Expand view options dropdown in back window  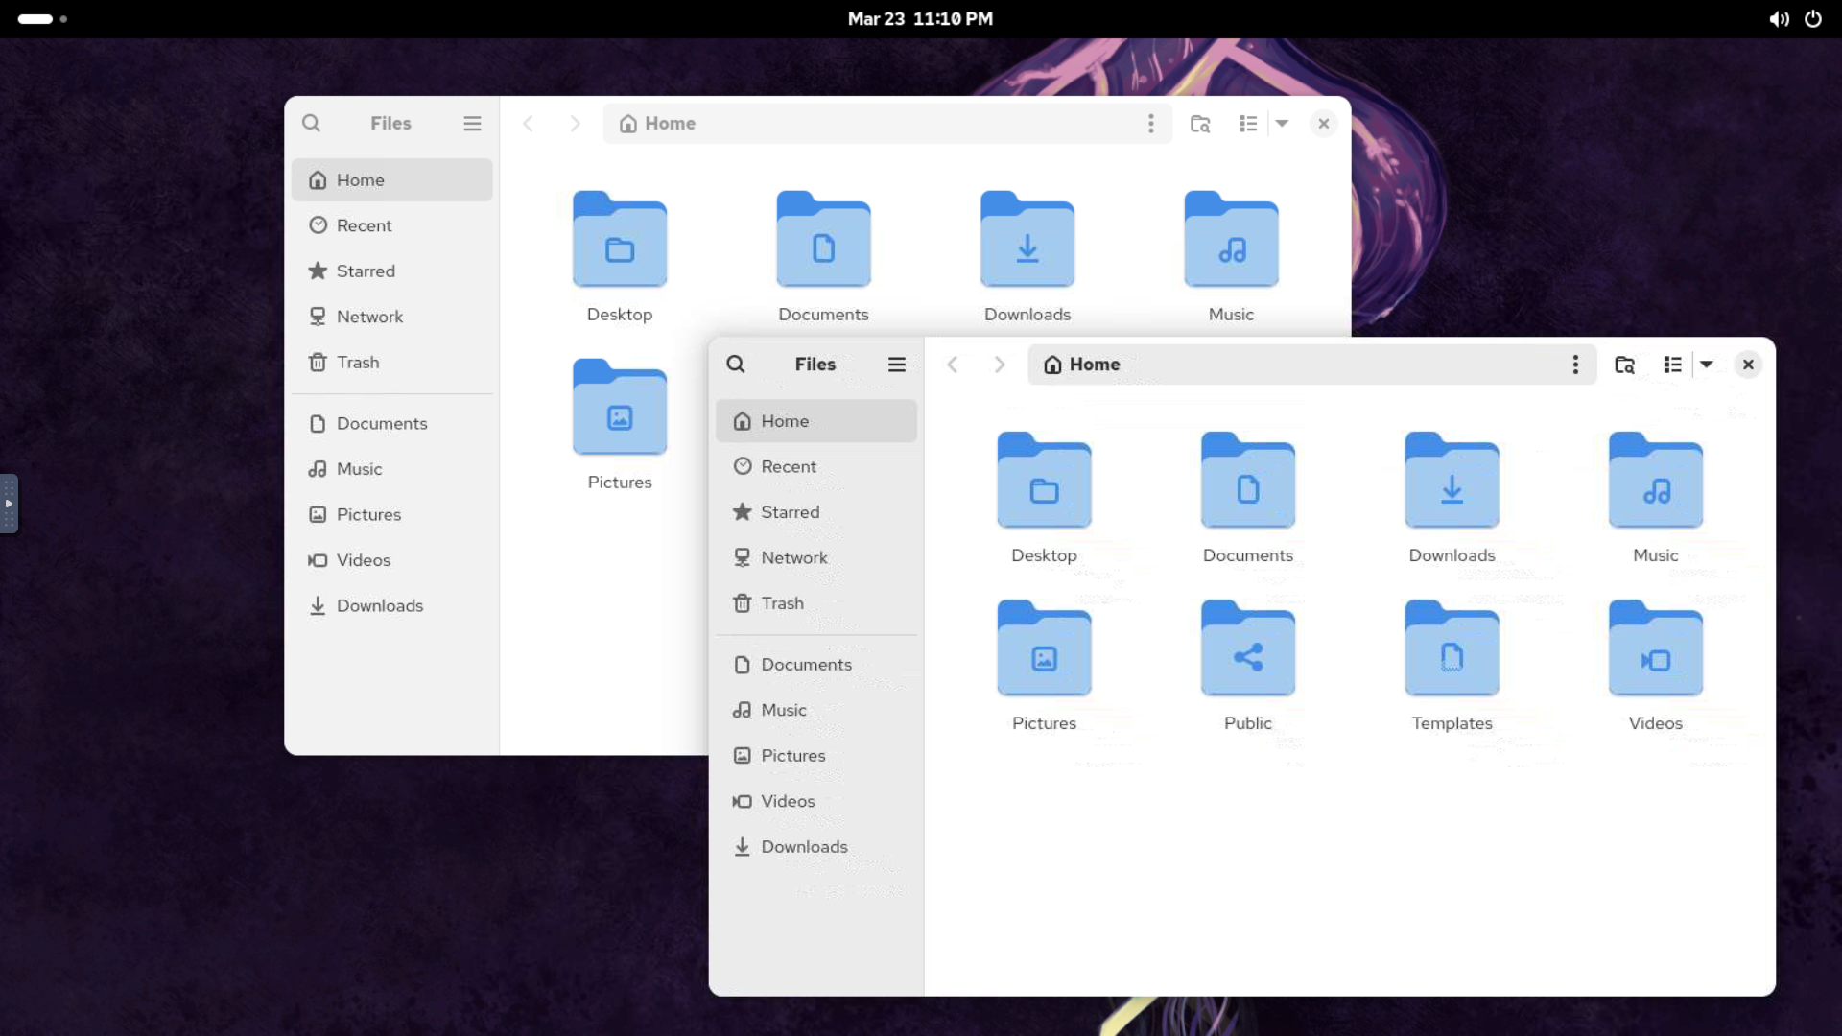point(1282,124)
